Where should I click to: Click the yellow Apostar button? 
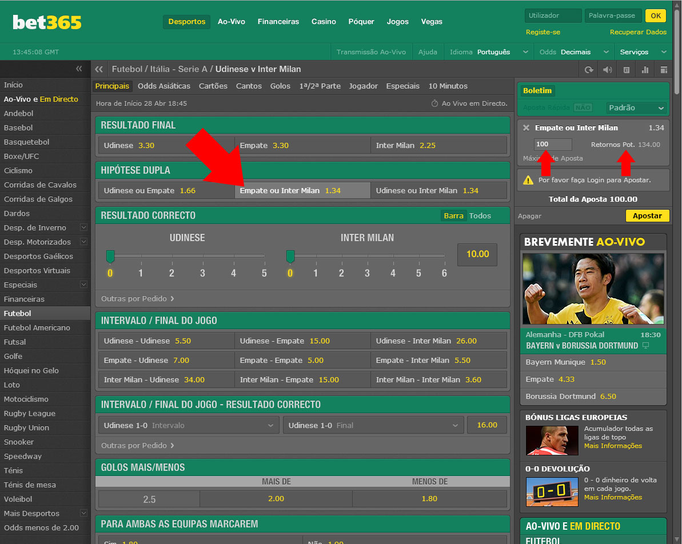point(647,216)
